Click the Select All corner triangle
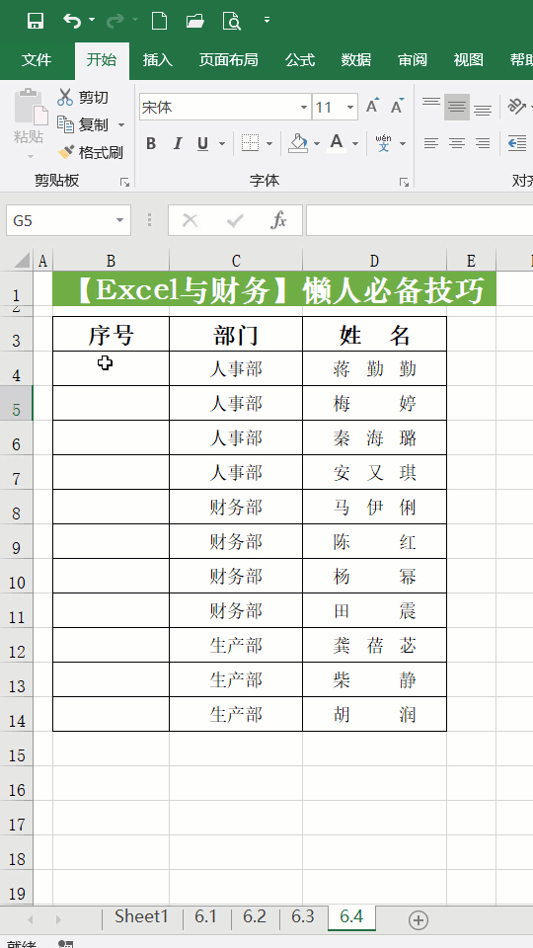This screenshot has width=533, height=948. (x=23, y=261)
